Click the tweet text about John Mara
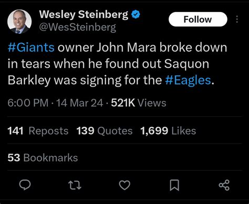 pos(117,64)
